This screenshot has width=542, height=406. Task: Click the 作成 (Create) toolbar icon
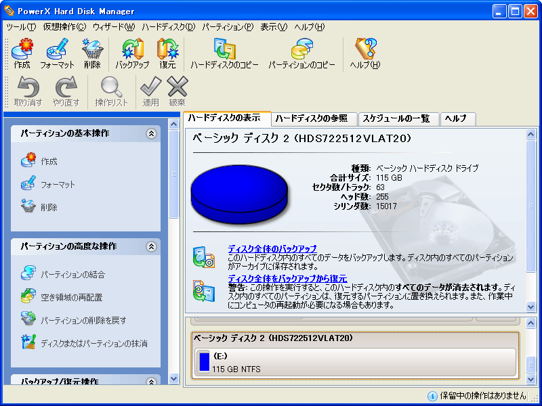pyautogui.click(x=22, y=53)
